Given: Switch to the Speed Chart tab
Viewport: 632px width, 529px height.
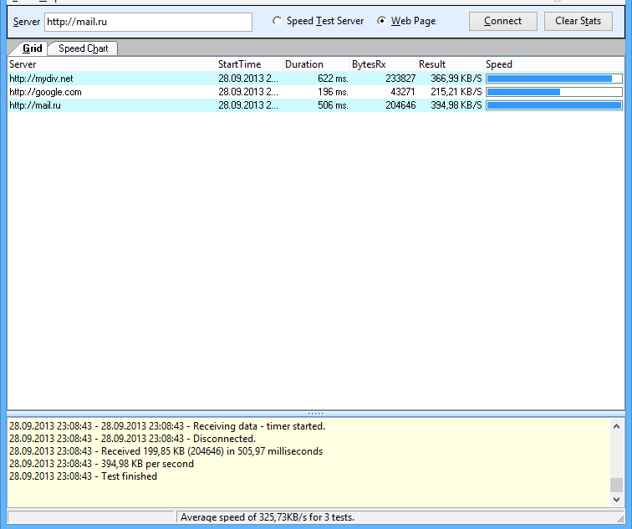Looking at the screenshot, I should pyautogui.click(x=83, y=48).
